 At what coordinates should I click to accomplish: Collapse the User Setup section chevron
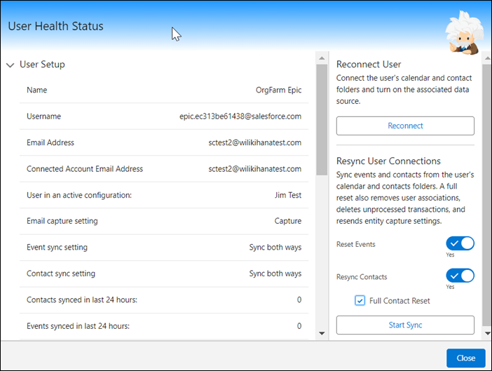point(11,65)
